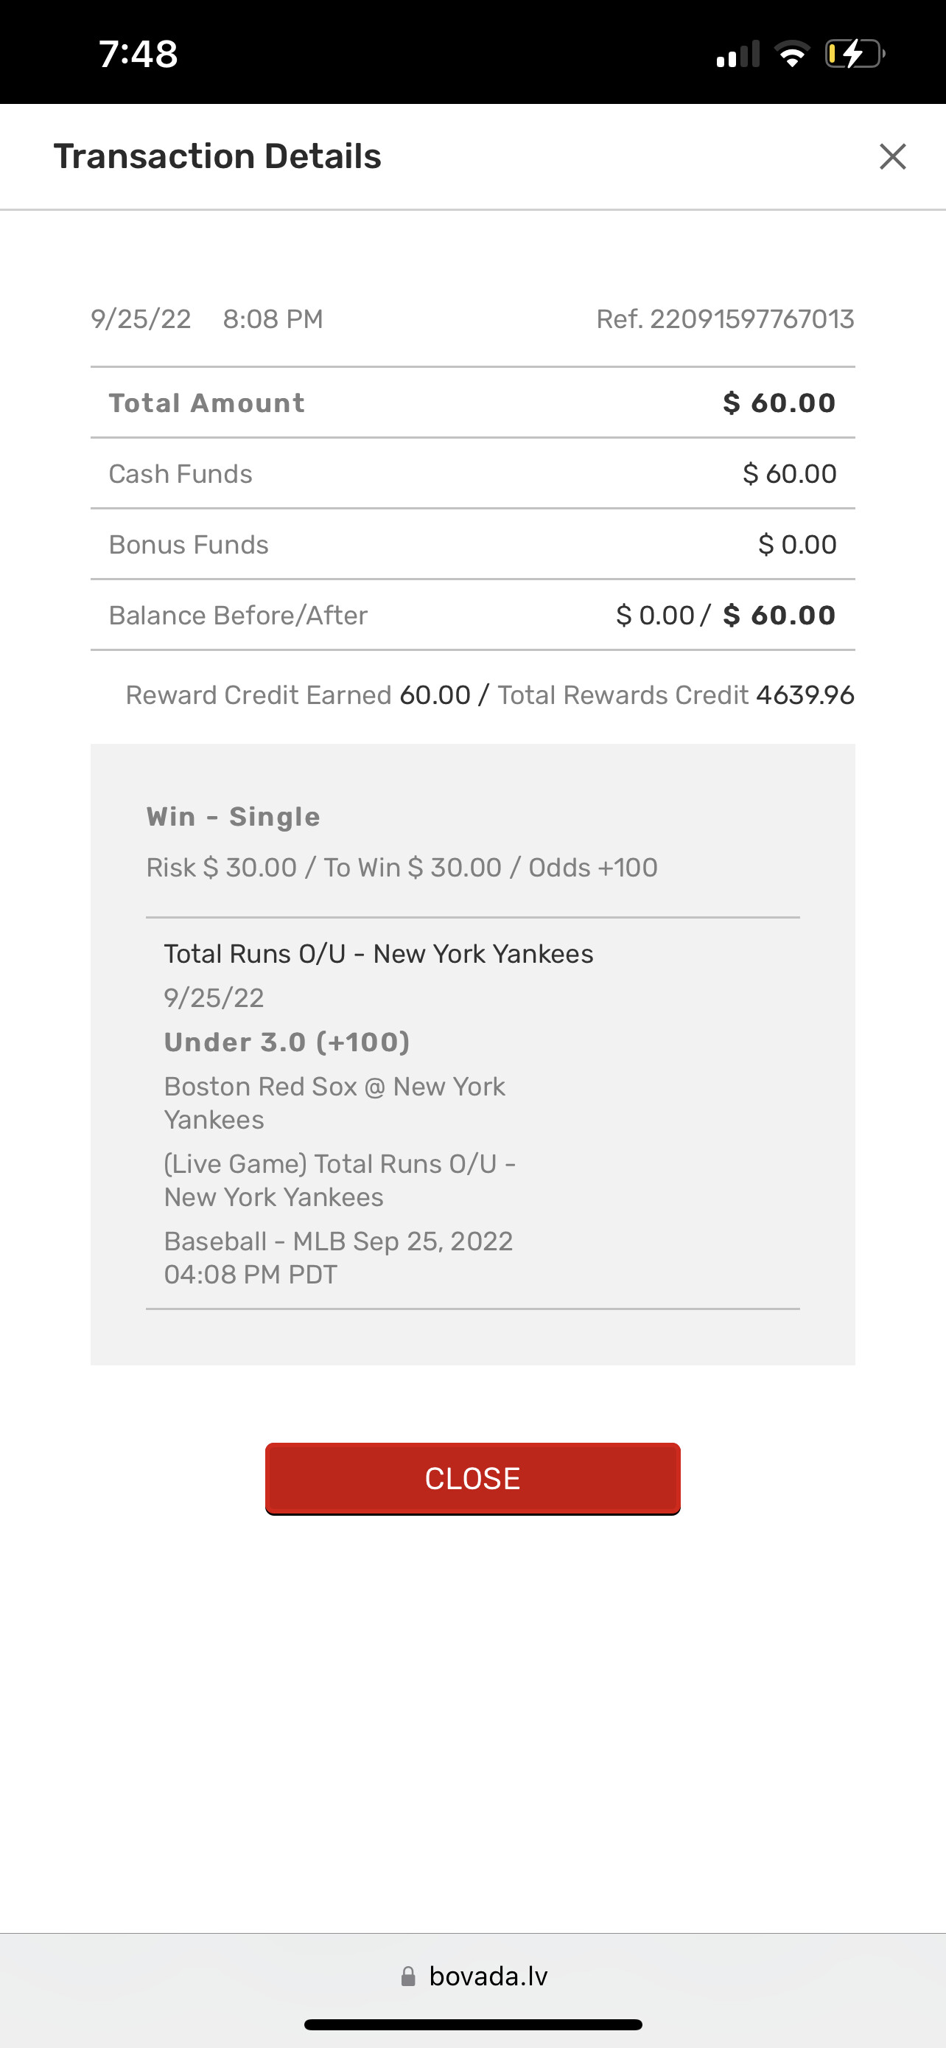
Task: Click the 7:48 clock in status bar
Action: pyautogui.click(x=139, y=54)
